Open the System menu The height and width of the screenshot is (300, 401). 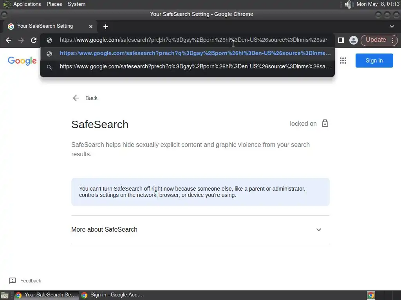coord(76,4)
